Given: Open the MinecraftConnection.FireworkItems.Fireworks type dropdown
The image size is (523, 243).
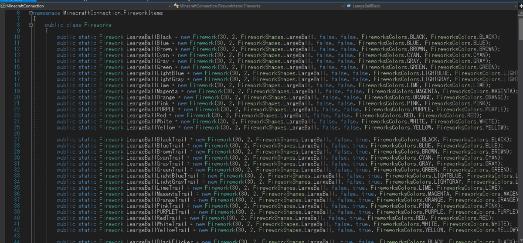Looking at the screenshot, I should pos(258,6).
